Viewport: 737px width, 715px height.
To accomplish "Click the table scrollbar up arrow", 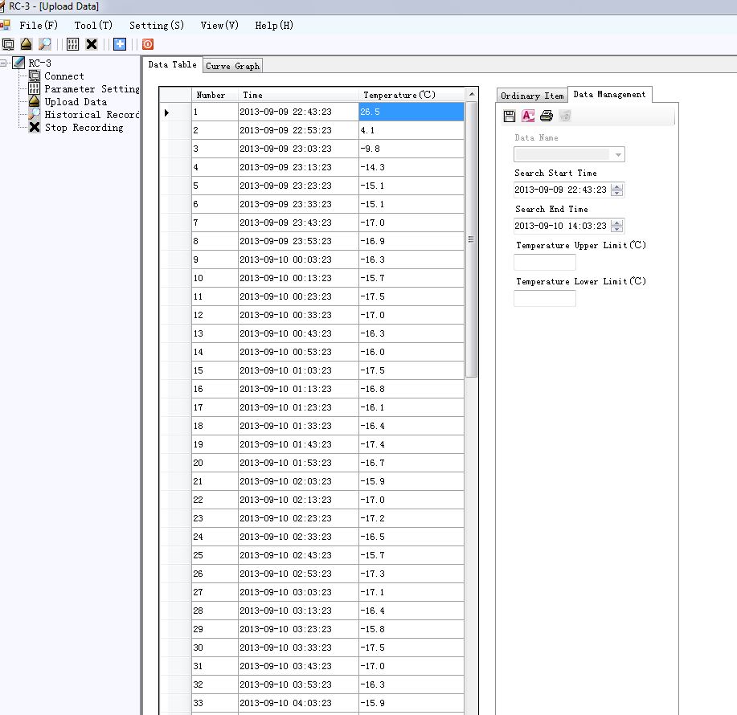I will point(472,95).
